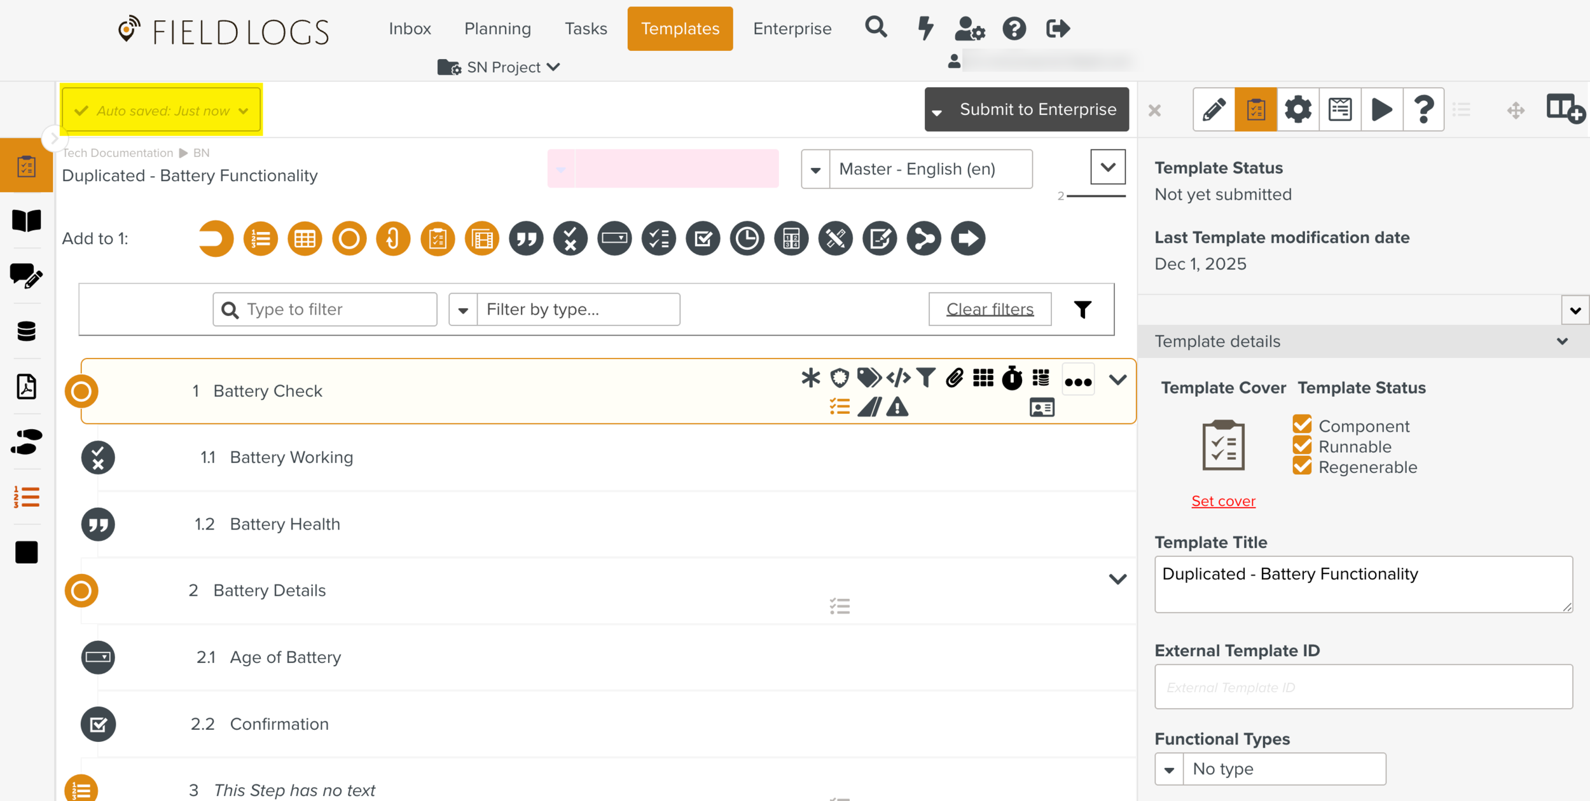Open the Master - English language dropdown
Image resolution: width=1590 pixels, height=801 pixels.
click(916, 169)
